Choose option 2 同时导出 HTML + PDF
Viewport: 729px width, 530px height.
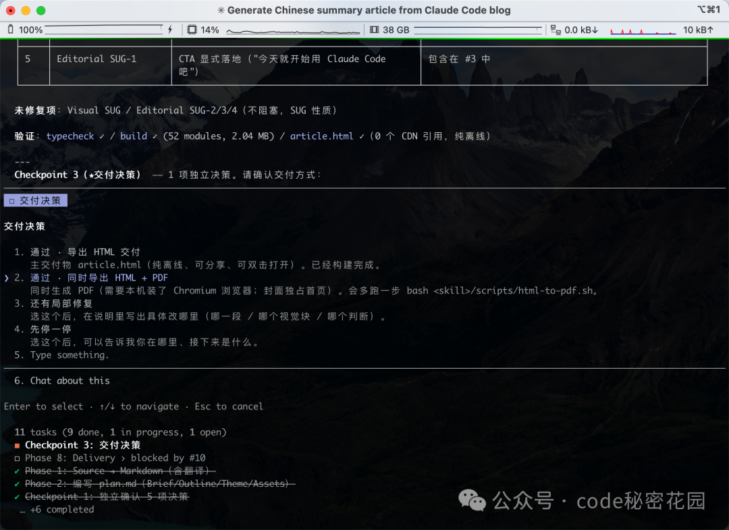(x=91, y=278)
